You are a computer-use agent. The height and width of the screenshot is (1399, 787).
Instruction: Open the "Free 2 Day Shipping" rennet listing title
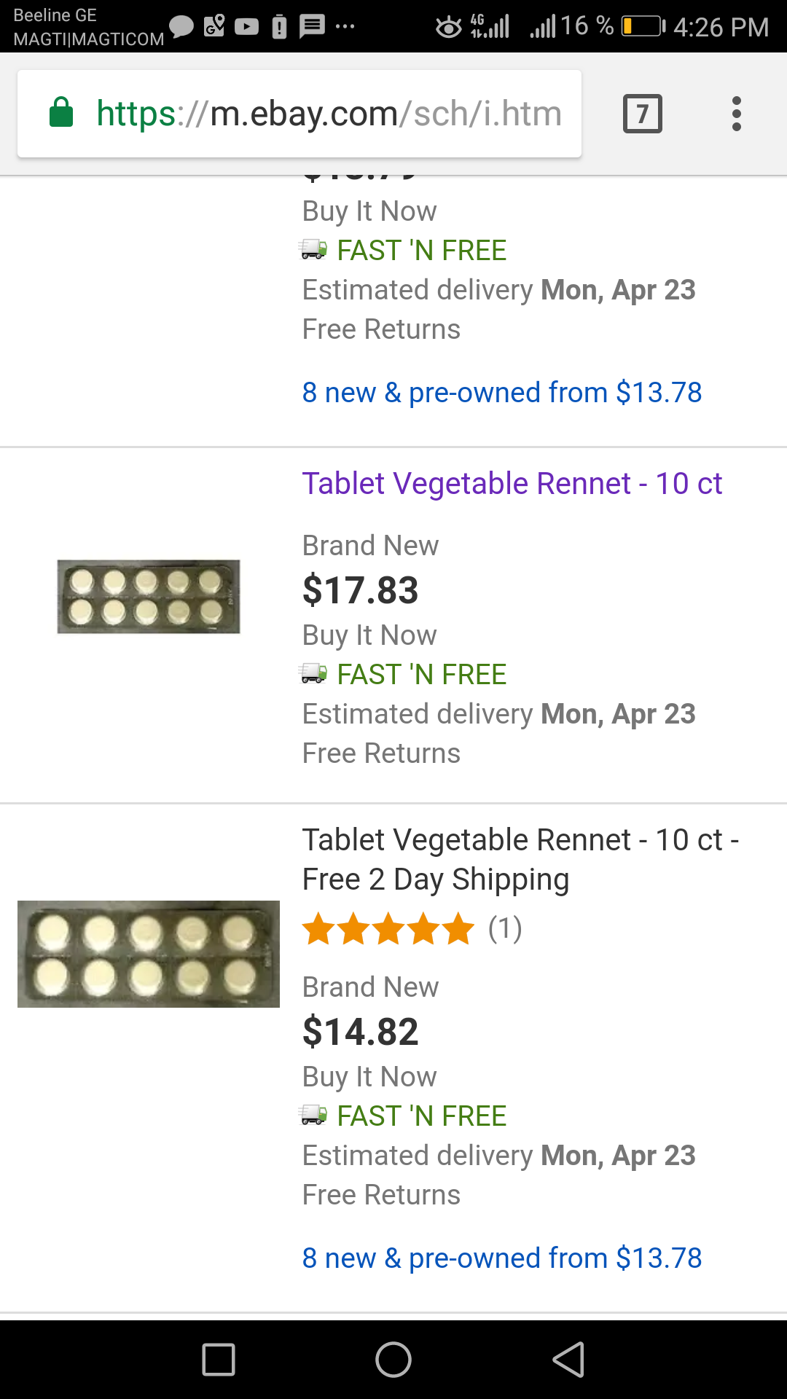point(520,860)
